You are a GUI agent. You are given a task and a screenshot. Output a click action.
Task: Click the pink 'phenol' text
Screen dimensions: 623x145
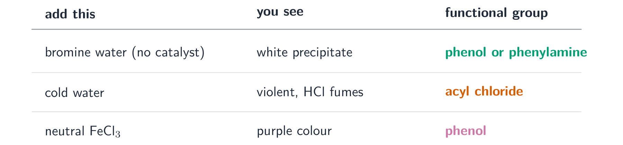point(466,131)
